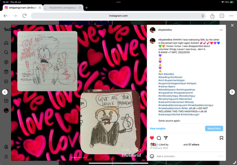The image size is (237, 165).
Task: Open a new browser tab
Action: tap(87, 7)
